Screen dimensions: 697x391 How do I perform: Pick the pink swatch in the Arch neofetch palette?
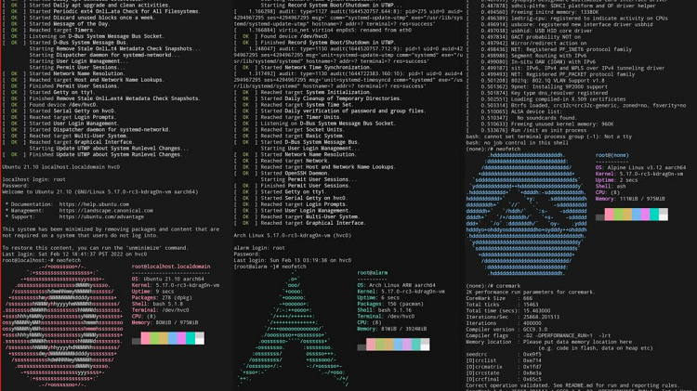coord(371,345)
